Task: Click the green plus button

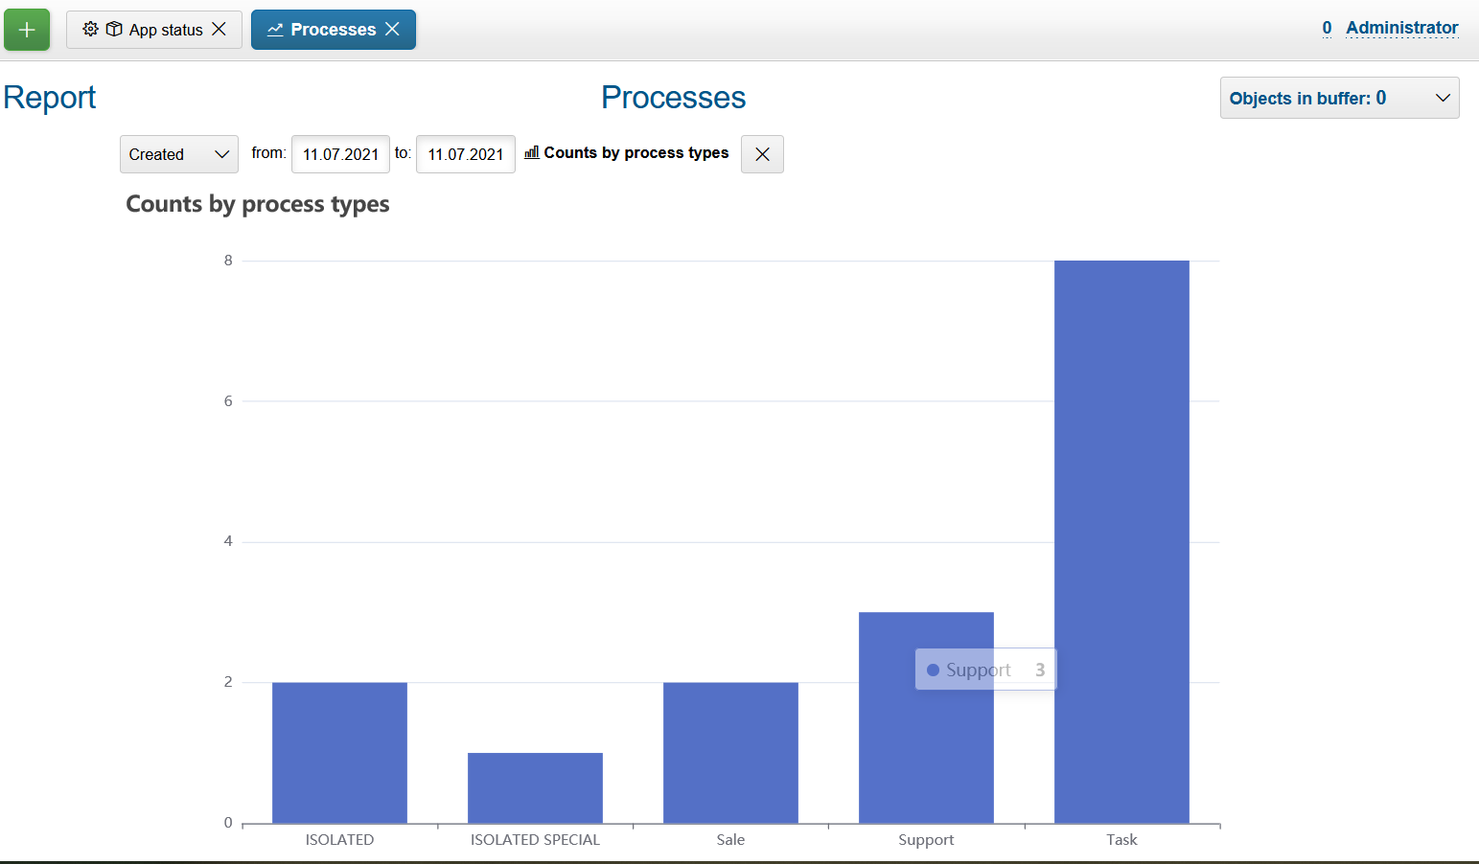Action: click(x=27, y=30)
